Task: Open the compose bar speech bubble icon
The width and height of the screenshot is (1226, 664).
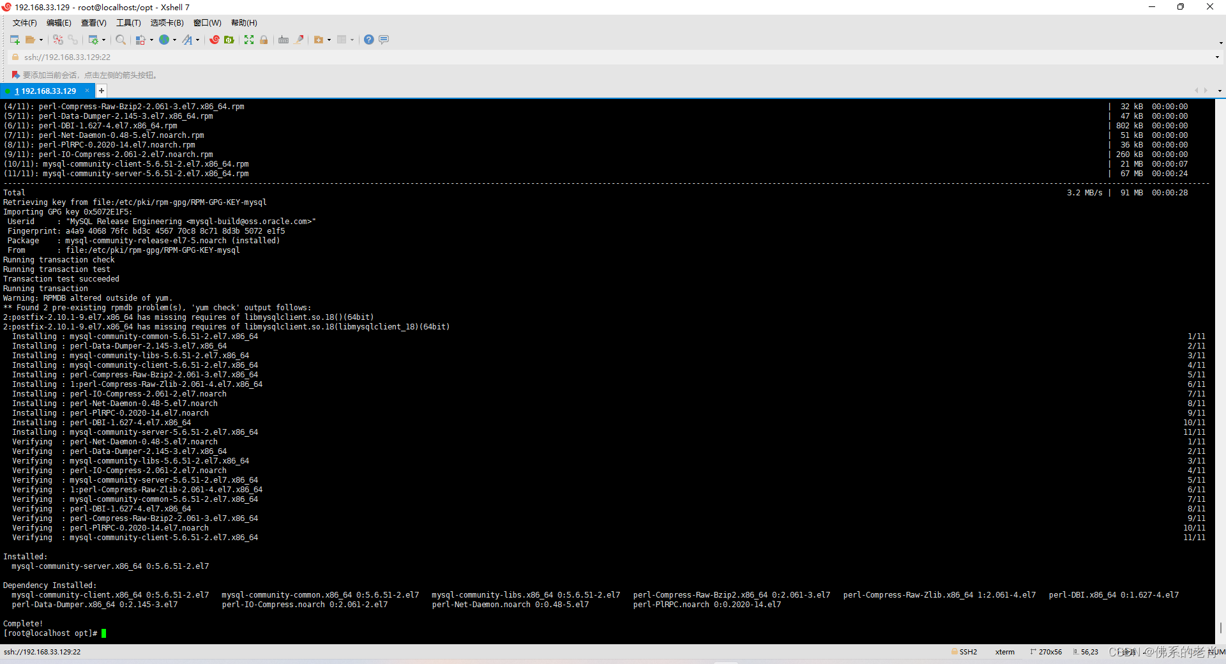Action: (383, 40)
